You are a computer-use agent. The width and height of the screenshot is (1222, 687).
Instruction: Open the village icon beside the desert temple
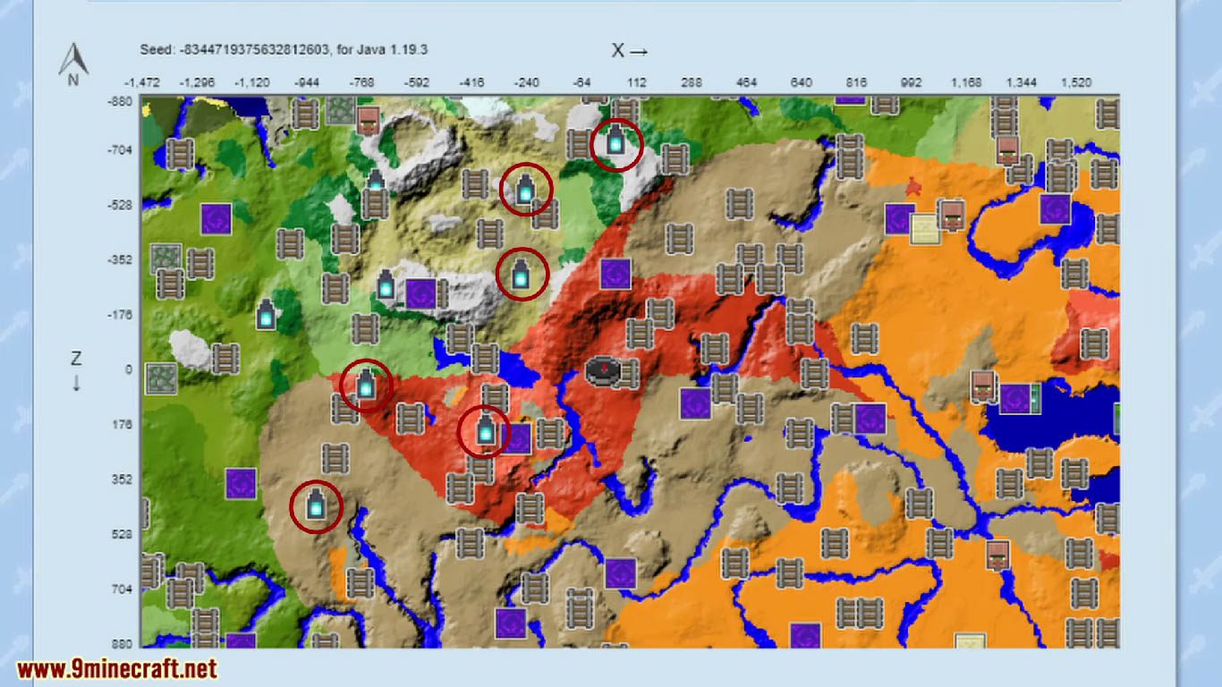click(952, 215)
